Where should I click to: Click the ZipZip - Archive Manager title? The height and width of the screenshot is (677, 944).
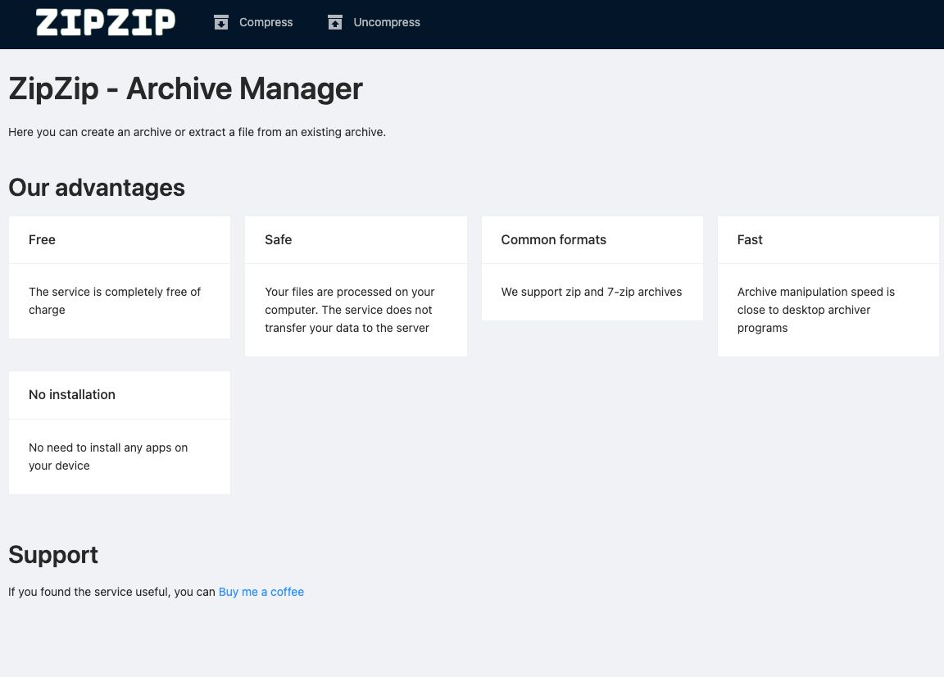point(185,89)
